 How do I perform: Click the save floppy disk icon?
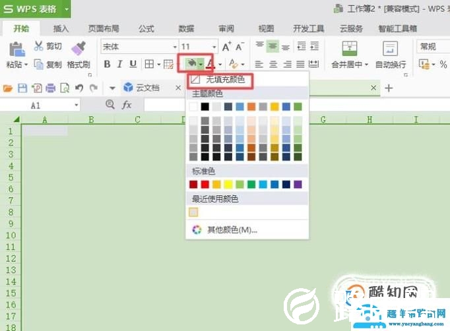tap(22, 88)
